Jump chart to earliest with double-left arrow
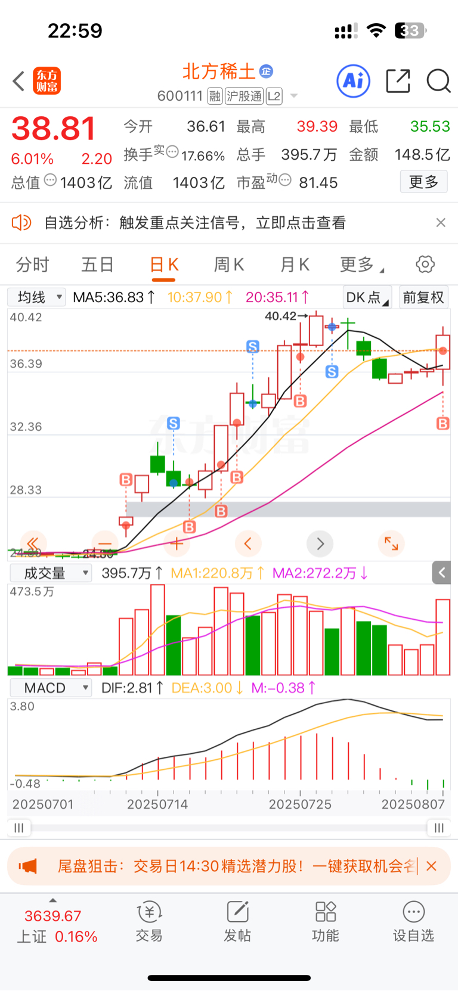458x991 pixels. [x=33, y=543]
